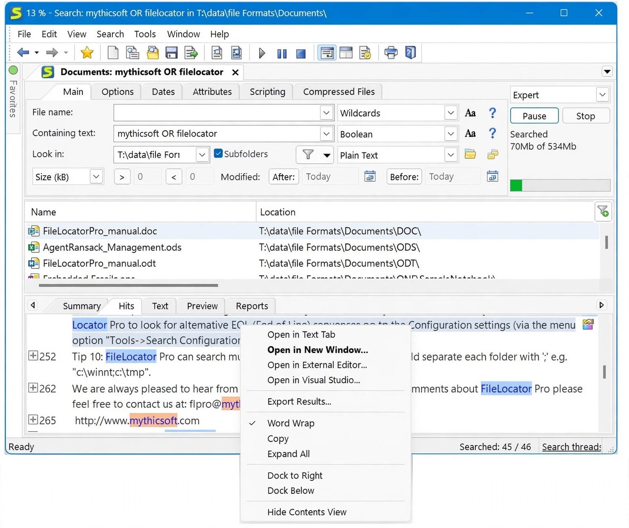This screenshot has width=629, height=528.
Task: Switch to the Reports tab
Action: click(x=252, y=306)
